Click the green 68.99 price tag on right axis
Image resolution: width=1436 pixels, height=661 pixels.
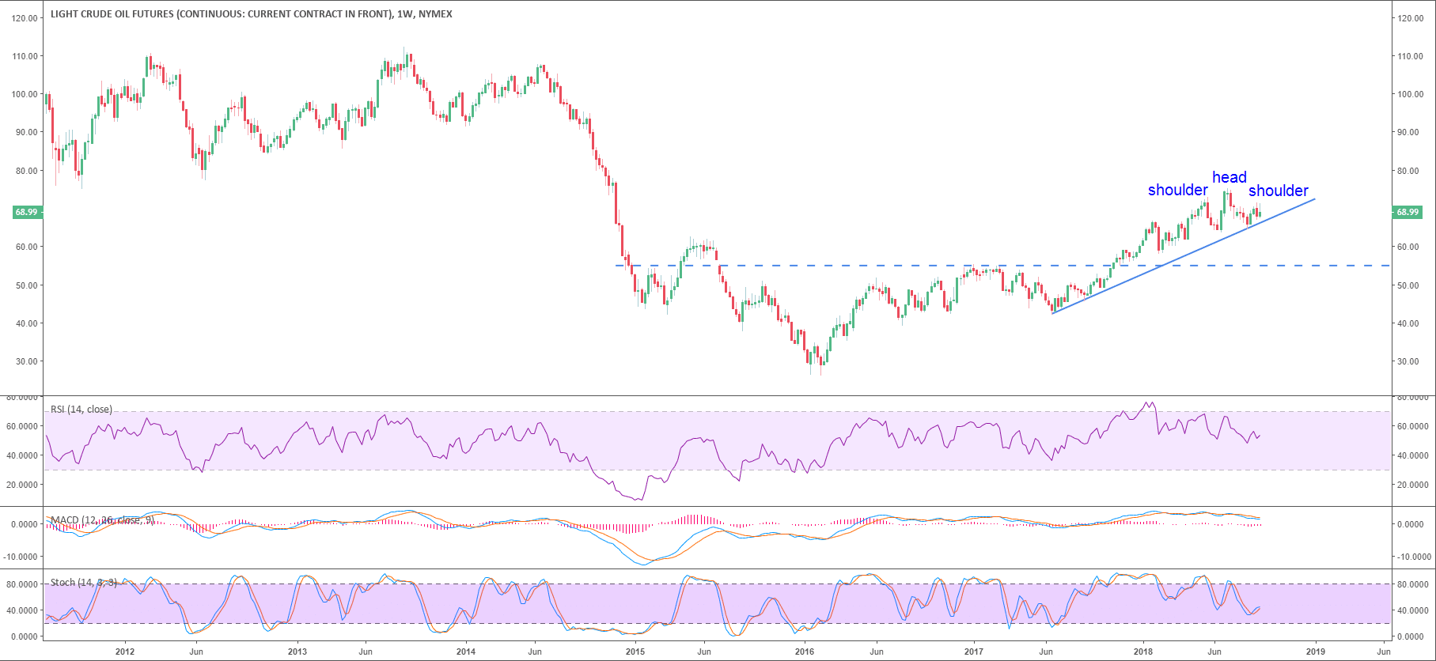(x=1407, y=212)
